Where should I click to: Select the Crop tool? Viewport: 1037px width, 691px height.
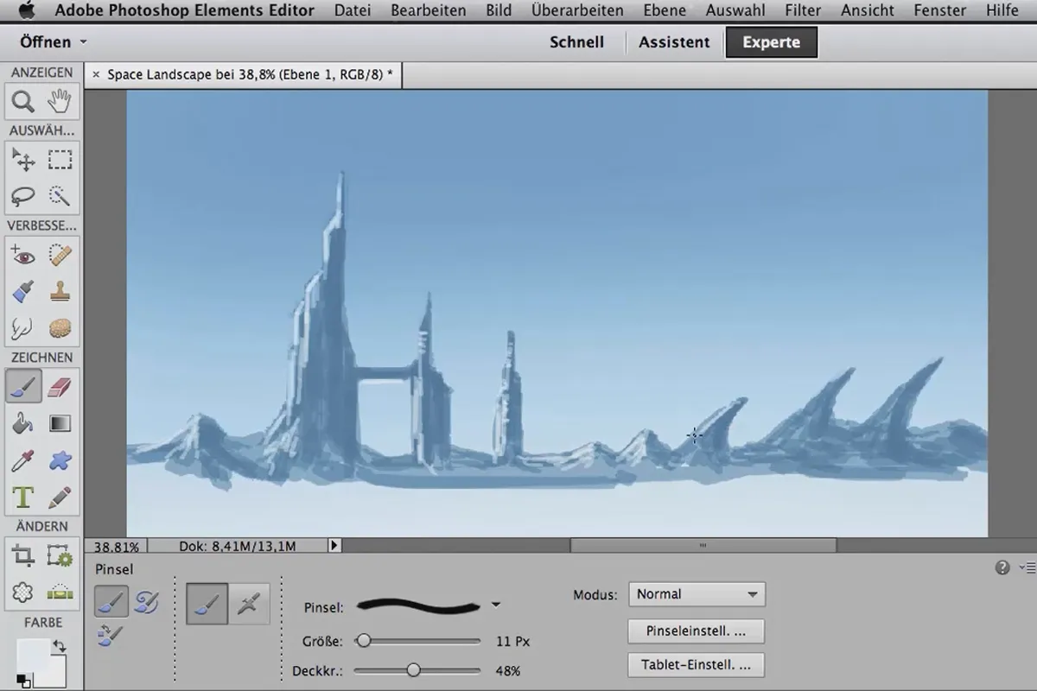coord(23,556)
